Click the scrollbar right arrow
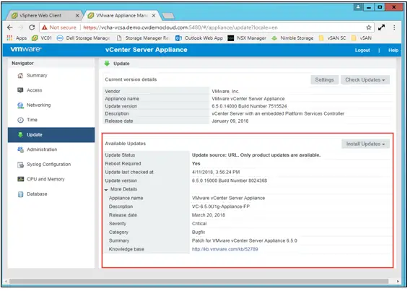This screenshot has width=410, height=291. tap(398, 282)
